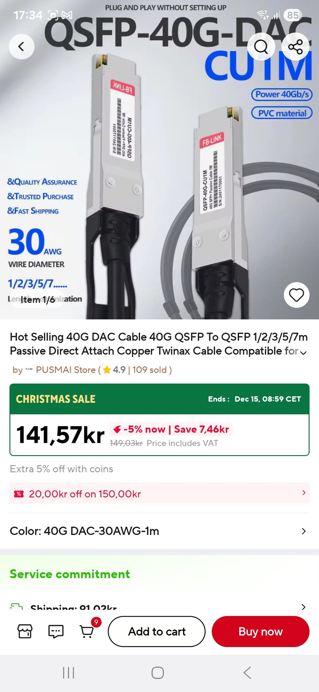The image size is (319, 692).
Task: Add to cart
Action: pyautogui.click(x=157, y=631)
